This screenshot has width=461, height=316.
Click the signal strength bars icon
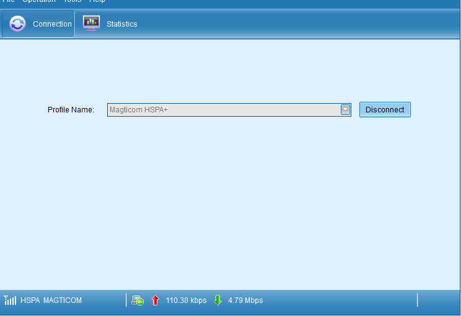tap(10, 300)
